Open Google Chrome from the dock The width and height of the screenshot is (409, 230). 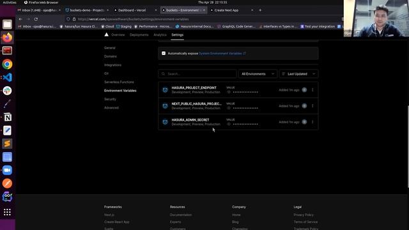7,64
